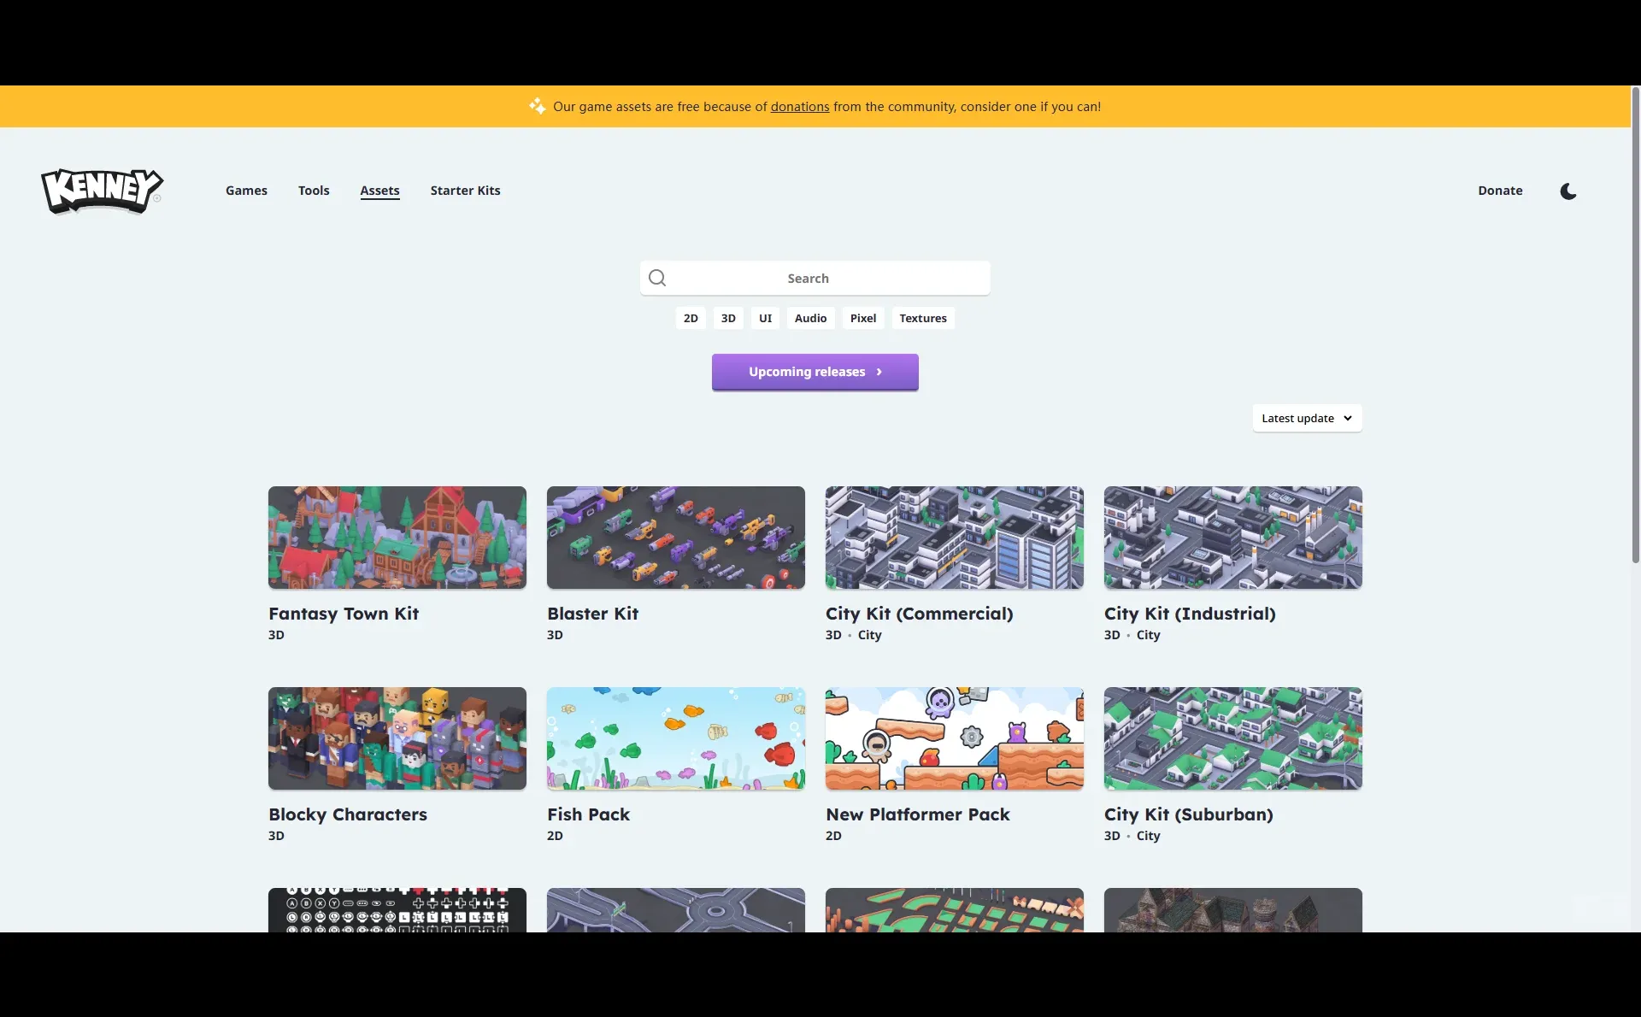The image size is (1641, 1017).
Task: Click the Upcoming releases button
Action: (x=815, y=372)
